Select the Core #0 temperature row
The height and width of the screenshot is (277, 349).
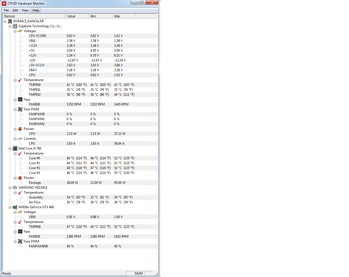click(93, 158)
